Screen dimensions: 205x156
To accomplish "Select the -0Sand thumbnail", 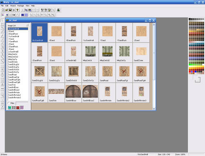I will pos(57,33).
